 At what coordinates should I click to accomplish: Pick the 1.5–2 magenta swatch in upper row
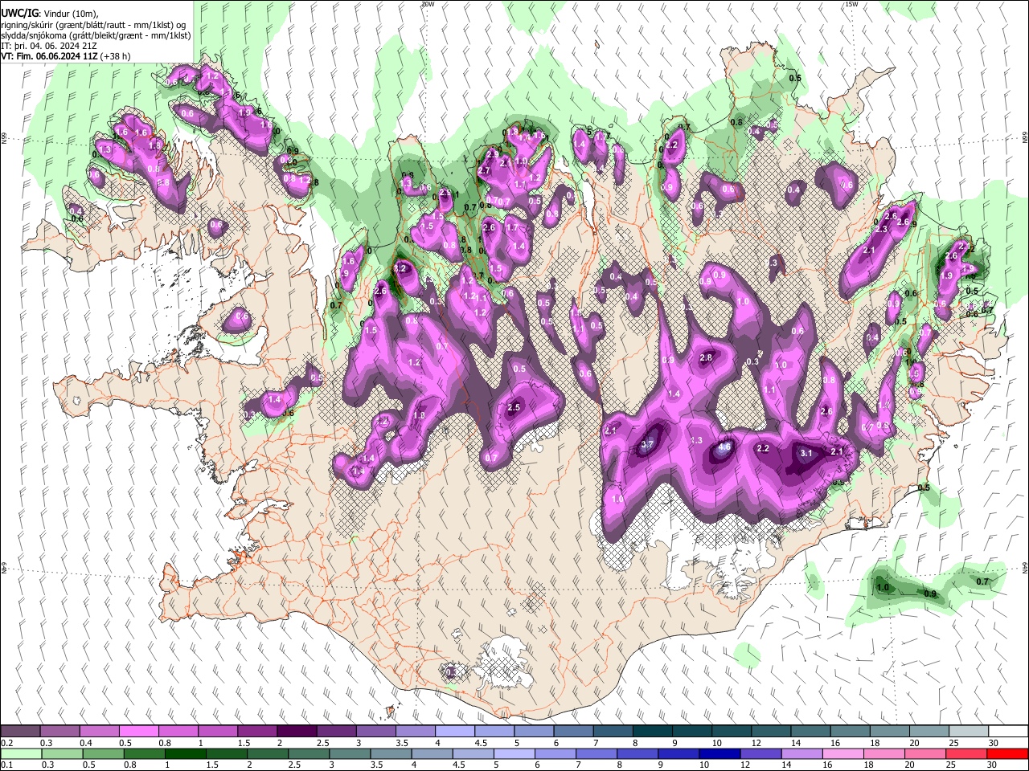click(257, 732)
